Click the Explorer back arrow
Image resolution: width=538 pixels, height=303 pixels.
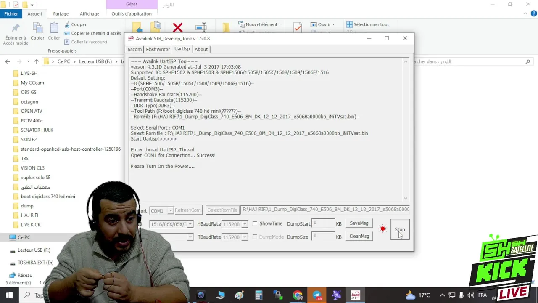click(8, 61)
